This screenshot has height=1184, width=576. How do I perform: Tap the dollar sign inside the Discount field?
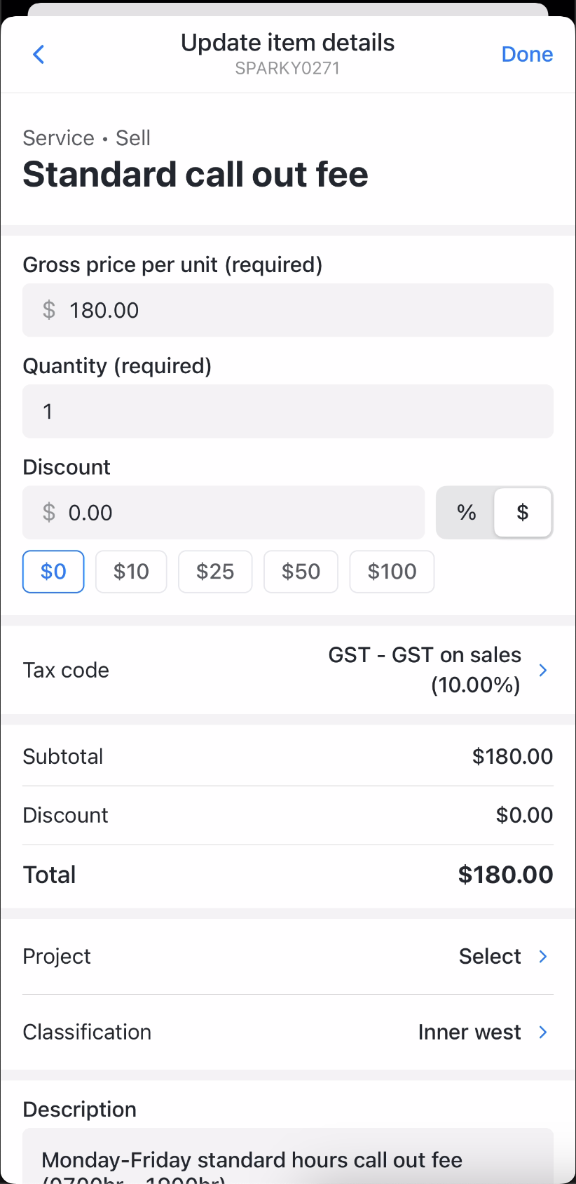tap(48, 512)
